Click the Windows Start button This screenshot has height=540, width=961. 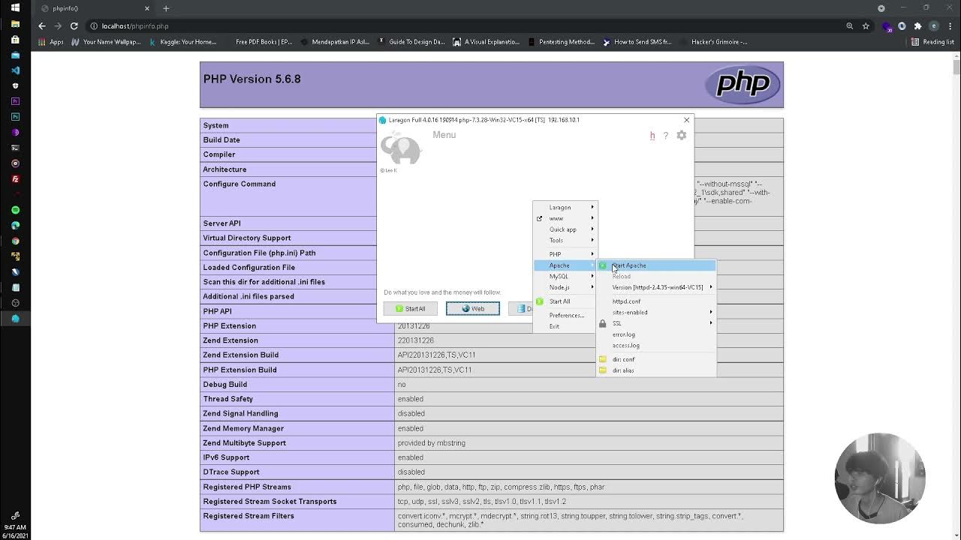15,8
